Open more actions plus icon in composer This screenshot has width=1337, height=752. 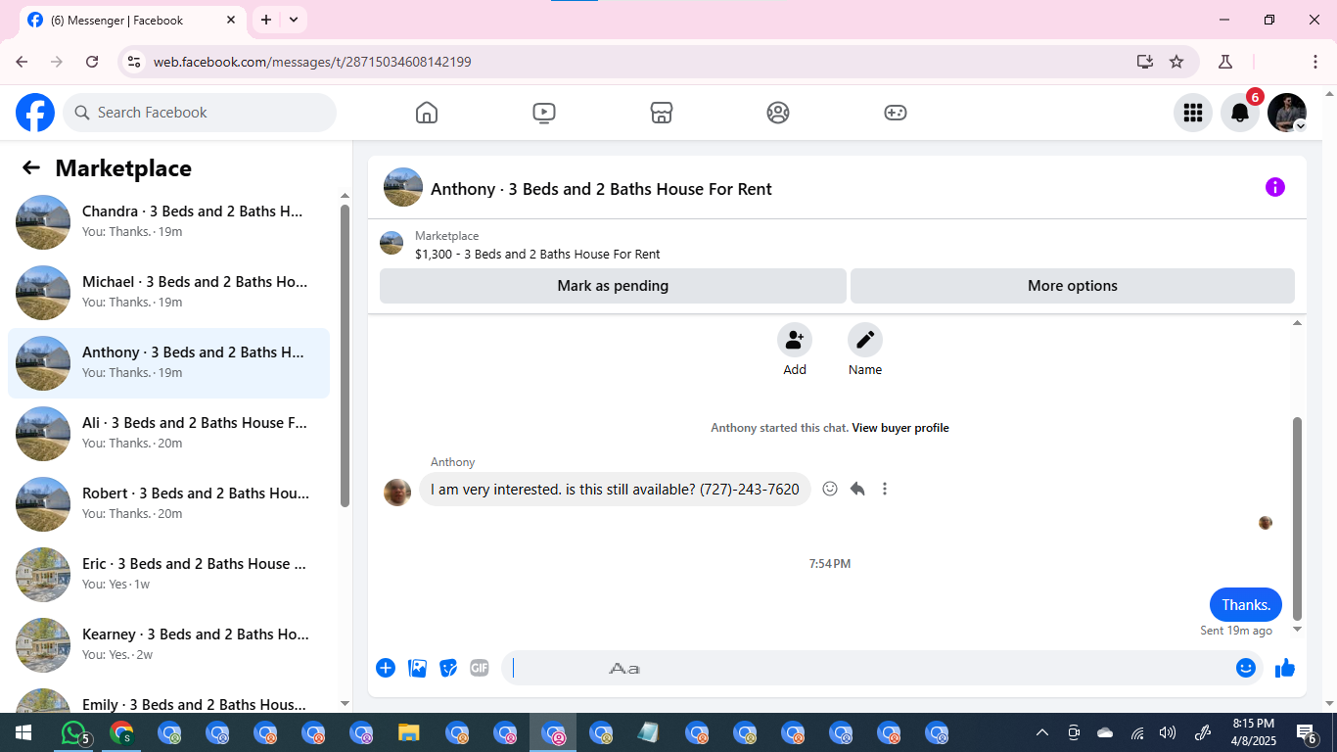point(386,668)
